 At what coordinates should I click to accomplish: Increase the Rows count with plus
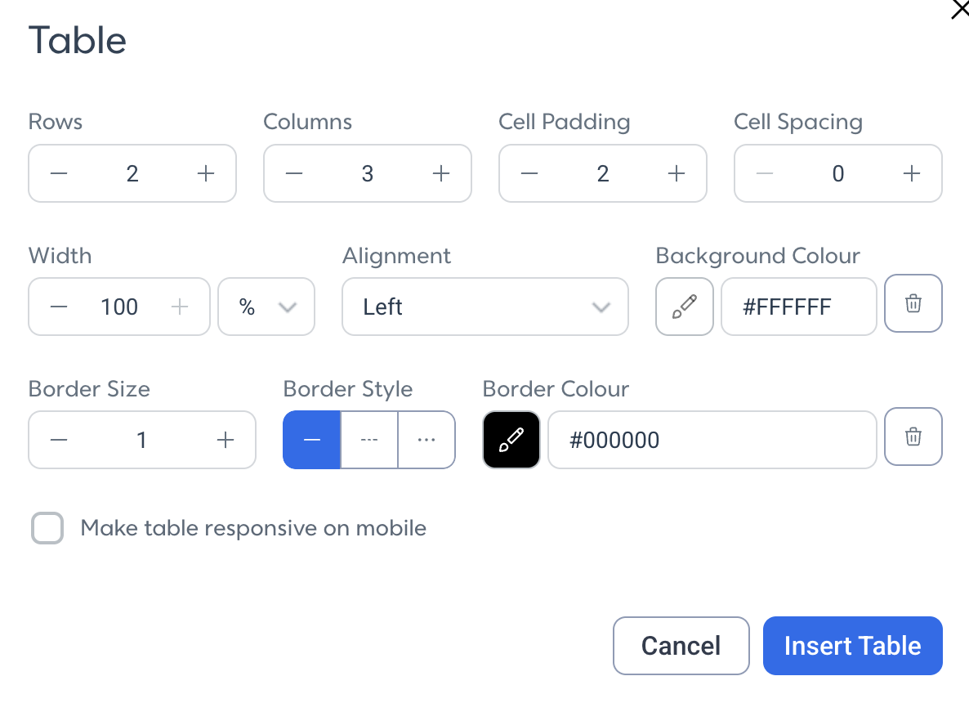point(206,174)
